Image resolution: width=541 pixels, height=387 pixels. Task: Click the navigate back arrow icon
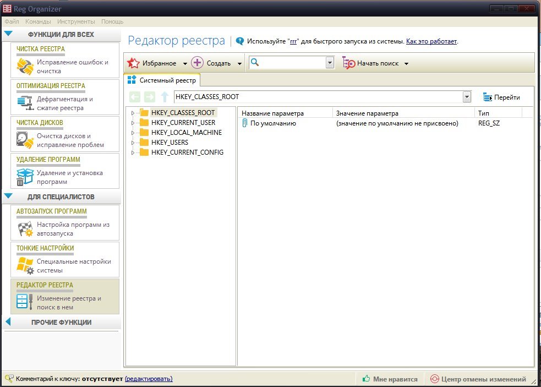click(135, 97)
